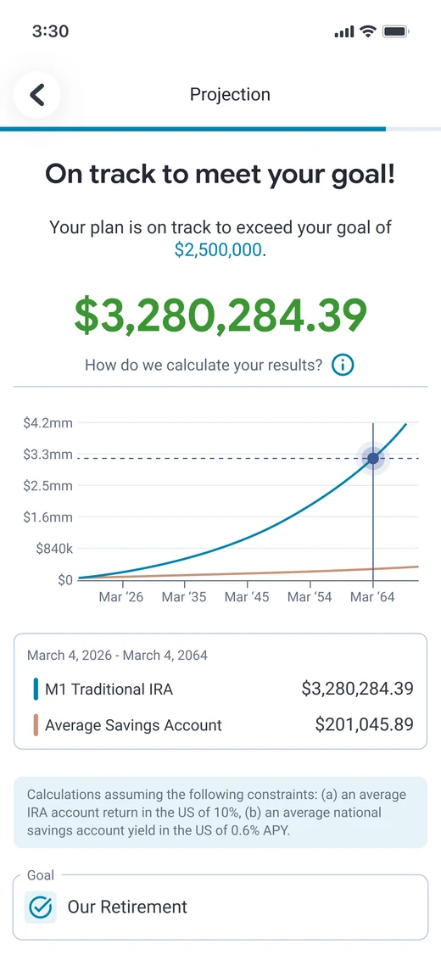This screenshot has width=441, height=955.
Task: Tap the cellular signal bars icon
Action: click(x=345, y=31)
